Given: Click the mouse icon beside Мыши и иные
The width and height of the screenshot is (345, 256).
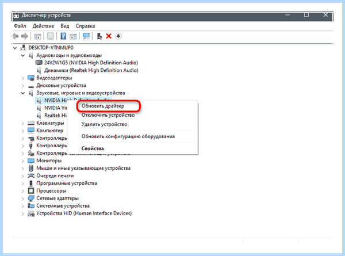Looking at the screenshot, I should 31,168.
